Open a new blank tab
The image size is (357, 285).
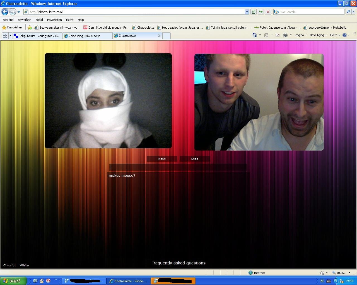(166, 36)
